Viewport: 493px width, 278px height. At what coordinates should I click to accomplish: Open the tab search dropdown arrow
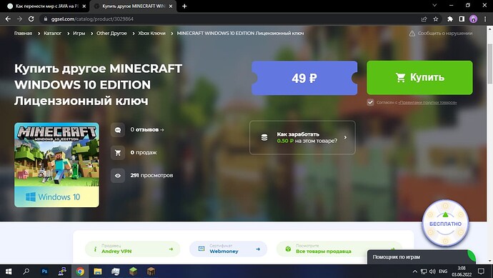(434, 5)
